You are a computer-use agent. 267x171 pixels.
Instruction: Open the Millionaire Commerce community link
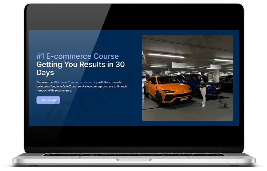tap(76, 82)
